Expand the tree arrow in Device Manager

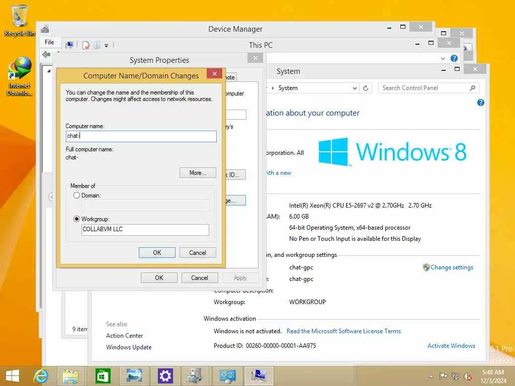(x=49, y=70)
